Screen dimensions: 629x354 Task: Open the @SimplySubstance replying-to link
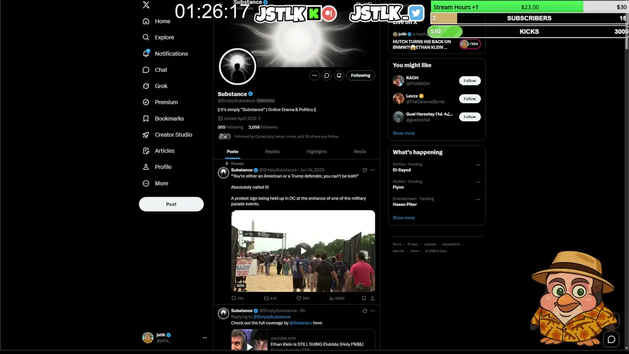tap(272, 317)
